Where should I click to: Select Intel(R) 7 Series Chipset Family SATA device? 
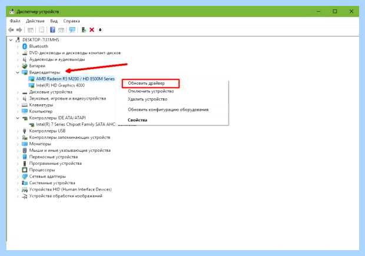click(x=76, y=125)
